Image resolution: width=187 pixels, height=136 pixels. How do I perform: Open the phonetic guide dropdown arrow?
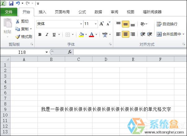[x=110, y=35]
